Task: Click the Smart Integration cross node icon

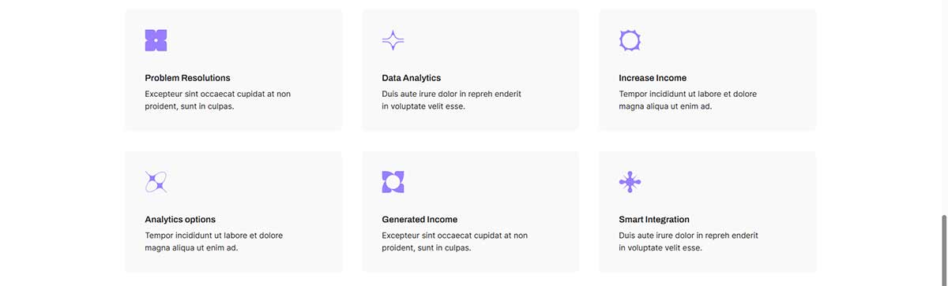Action: click(630, 182)
